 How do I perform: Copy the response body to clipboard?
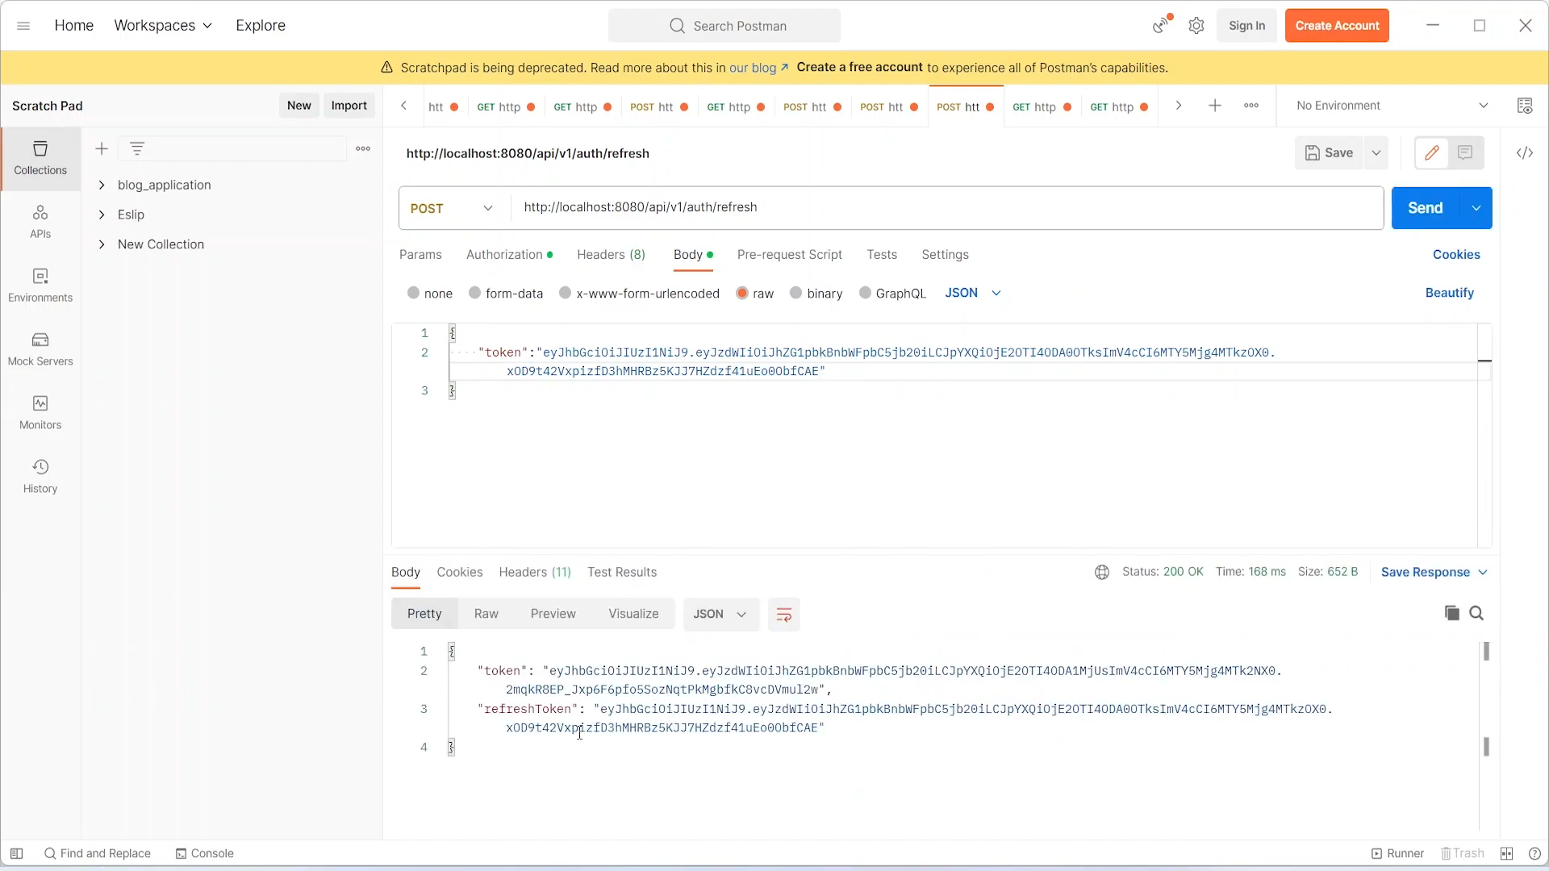pyautogui.click(x=1452, y=613)
